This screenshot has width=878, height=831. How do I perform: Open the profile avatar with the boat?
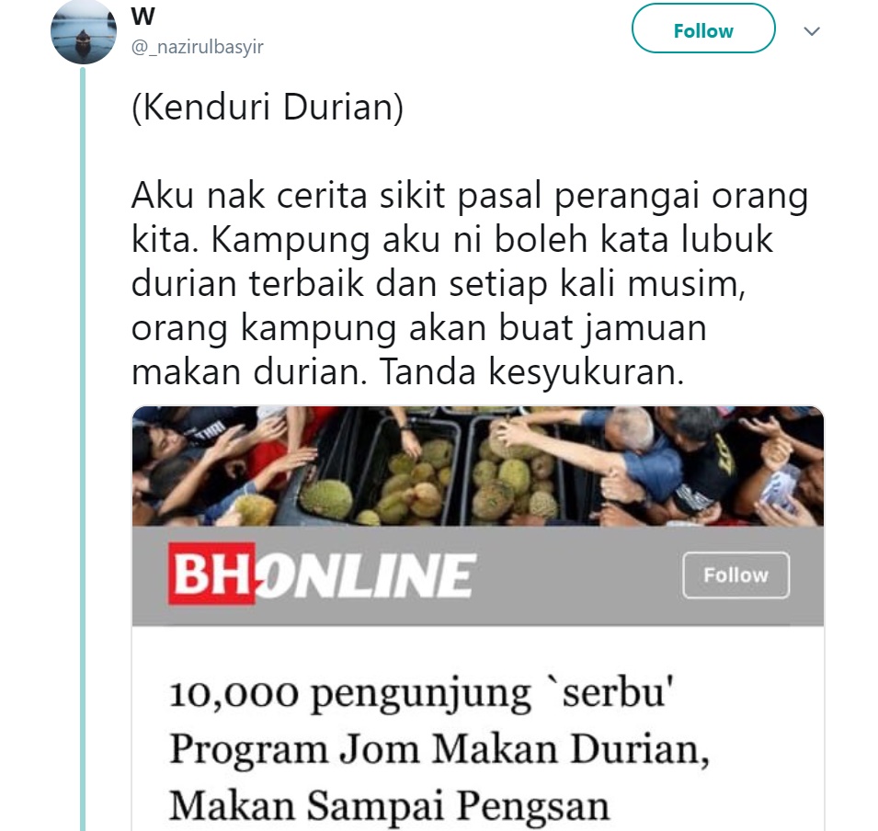pyautogui.click(x=84, y=31)
